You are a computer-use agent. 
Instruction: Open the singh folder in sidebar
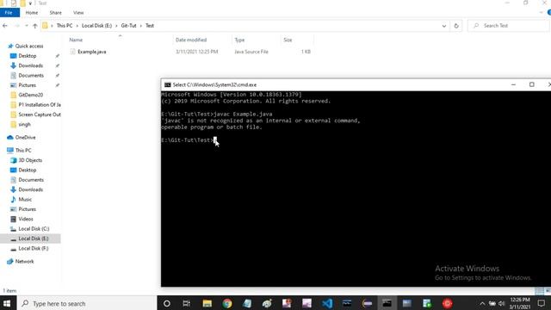click(24, 124)
